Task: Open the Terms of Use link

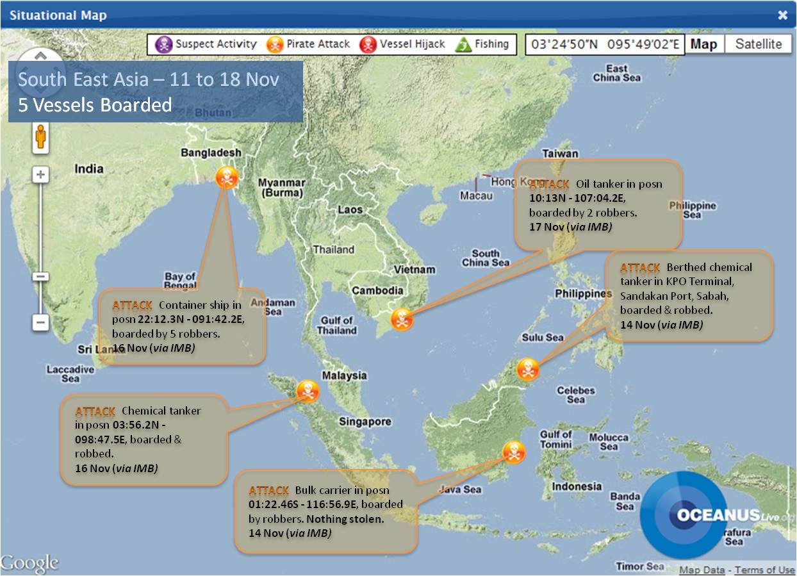Action: click(764, 570)
